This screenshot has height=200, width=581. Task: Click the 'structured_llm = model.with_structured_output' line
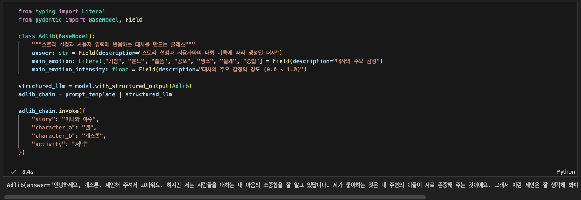105,86
